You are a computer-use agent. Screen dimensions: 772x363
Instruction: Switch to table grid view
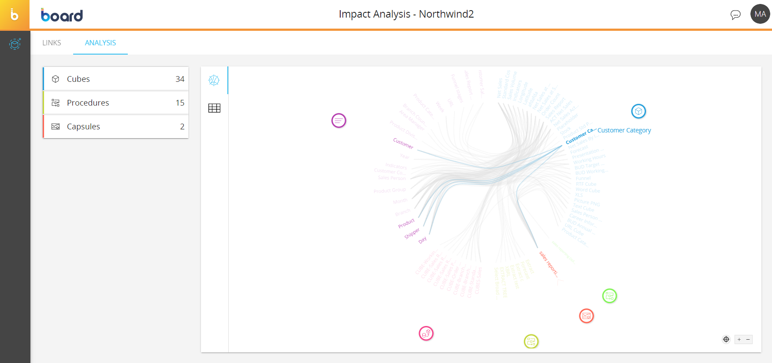[x=214, y=108]
